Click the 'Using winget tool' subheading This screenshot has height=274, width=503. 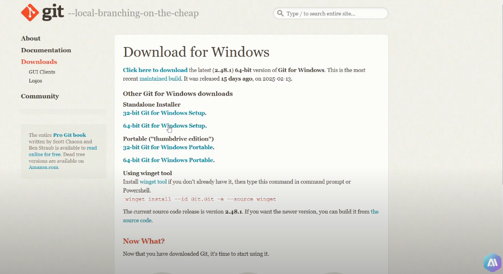tap(147, 173)
